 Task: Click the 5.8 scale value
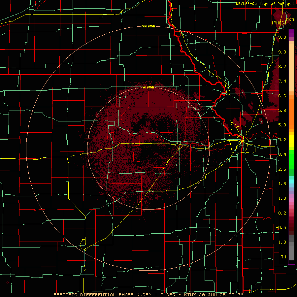click(282, 111)
